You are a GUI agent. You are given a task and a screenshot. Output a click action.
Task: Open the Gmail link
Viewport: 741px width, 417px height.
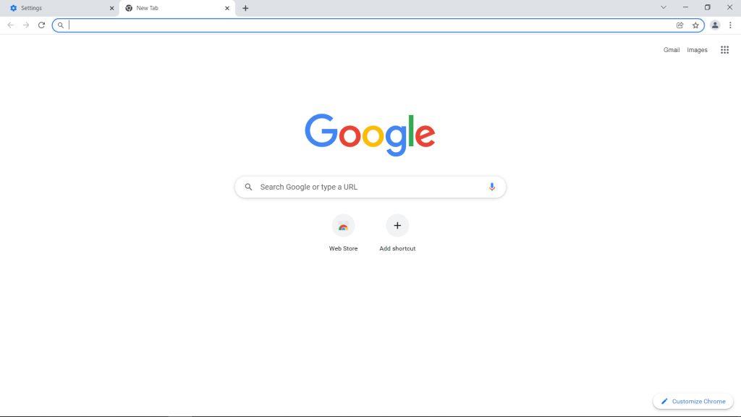[x=671, y=50]
